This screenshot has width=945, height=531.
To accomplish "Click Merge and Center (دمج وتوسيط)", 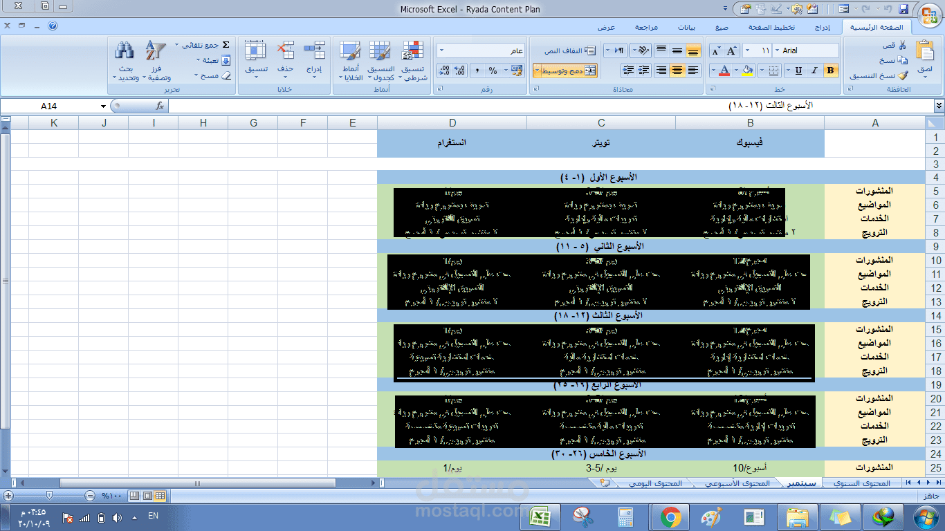I will [569, 71].
